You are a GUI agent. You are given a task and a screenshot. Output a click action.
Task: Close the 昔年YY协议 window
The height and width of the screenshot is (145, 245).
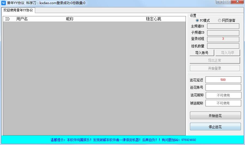(237, 2)
